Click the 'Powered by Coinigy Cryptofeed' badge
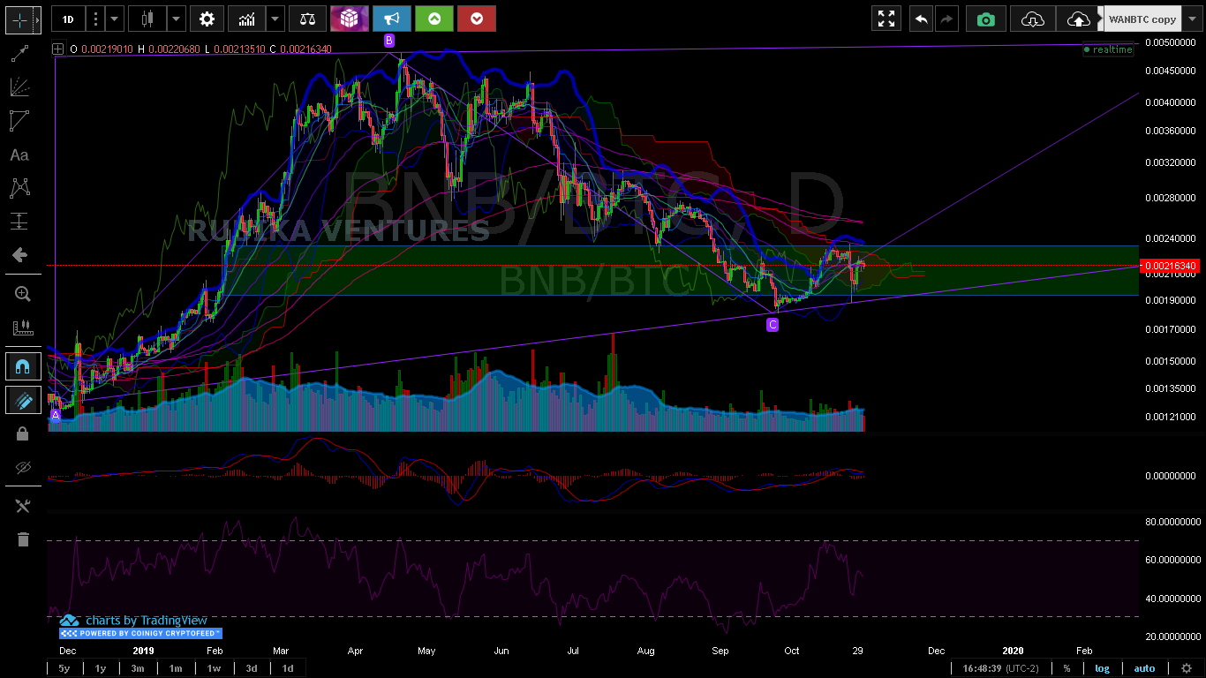Screen dimensions: 1206x678 click(141, 633)
